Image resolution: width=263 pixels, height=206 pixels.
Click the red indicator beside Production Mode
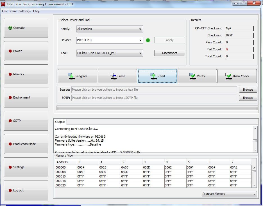tap(10, 144)
